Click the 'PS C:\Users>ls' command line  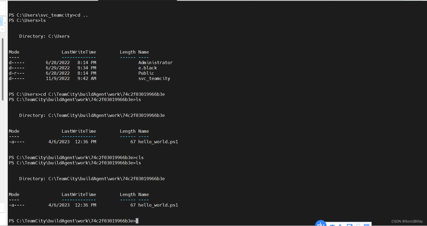27,20
